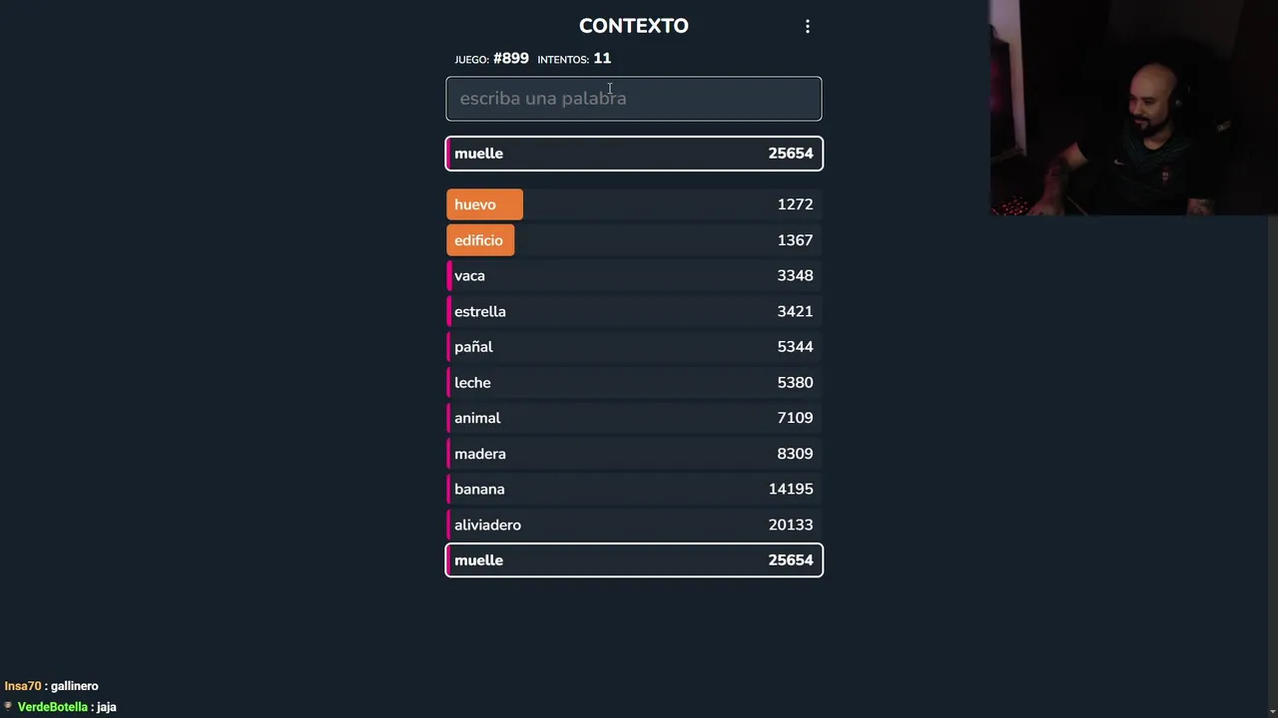Screen dimensions: 1278x718
Task: Click the CONTEXTO game title
Action: [x=633, y=26]
